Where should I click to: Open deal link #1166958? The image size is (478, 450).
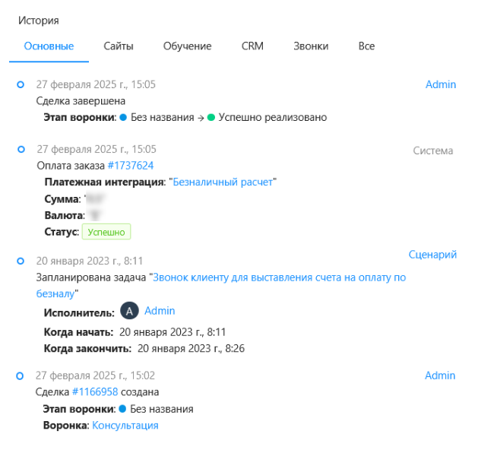pos(95,392)
